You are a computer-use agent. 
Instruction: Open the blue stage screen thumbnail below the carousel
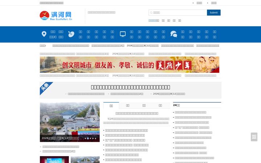click(x=54, y=159)
